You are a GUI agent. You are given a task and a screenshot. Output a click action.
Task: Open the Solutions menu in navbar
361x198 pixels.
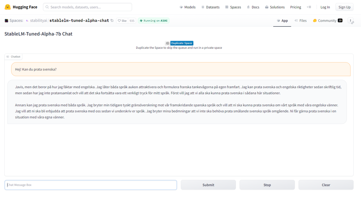point(275,7)
